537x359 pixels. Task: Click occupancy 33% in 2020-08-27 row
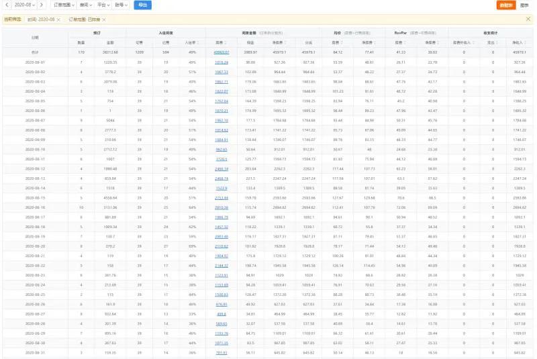coord(192,314)
